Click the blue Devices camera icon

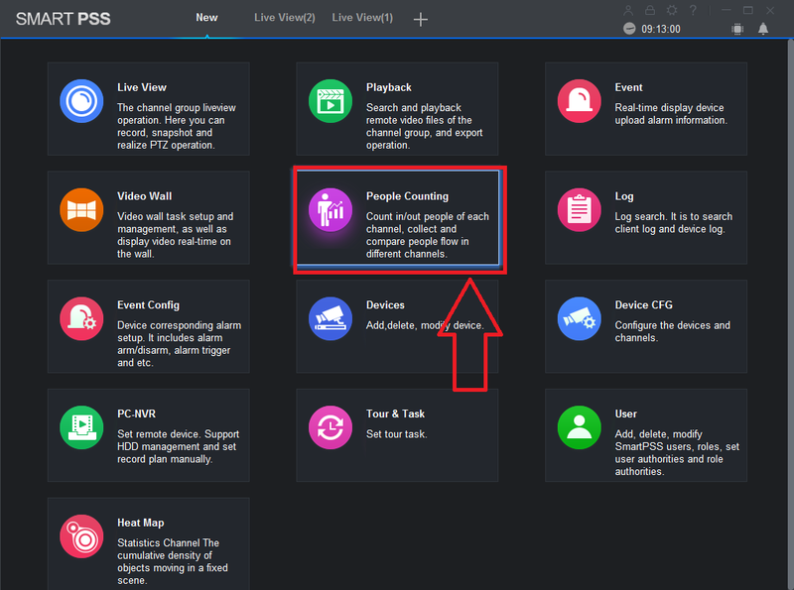point(331,318)
